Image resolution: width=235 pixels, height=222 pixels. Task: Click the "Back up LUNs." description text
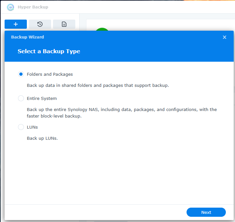42,138
